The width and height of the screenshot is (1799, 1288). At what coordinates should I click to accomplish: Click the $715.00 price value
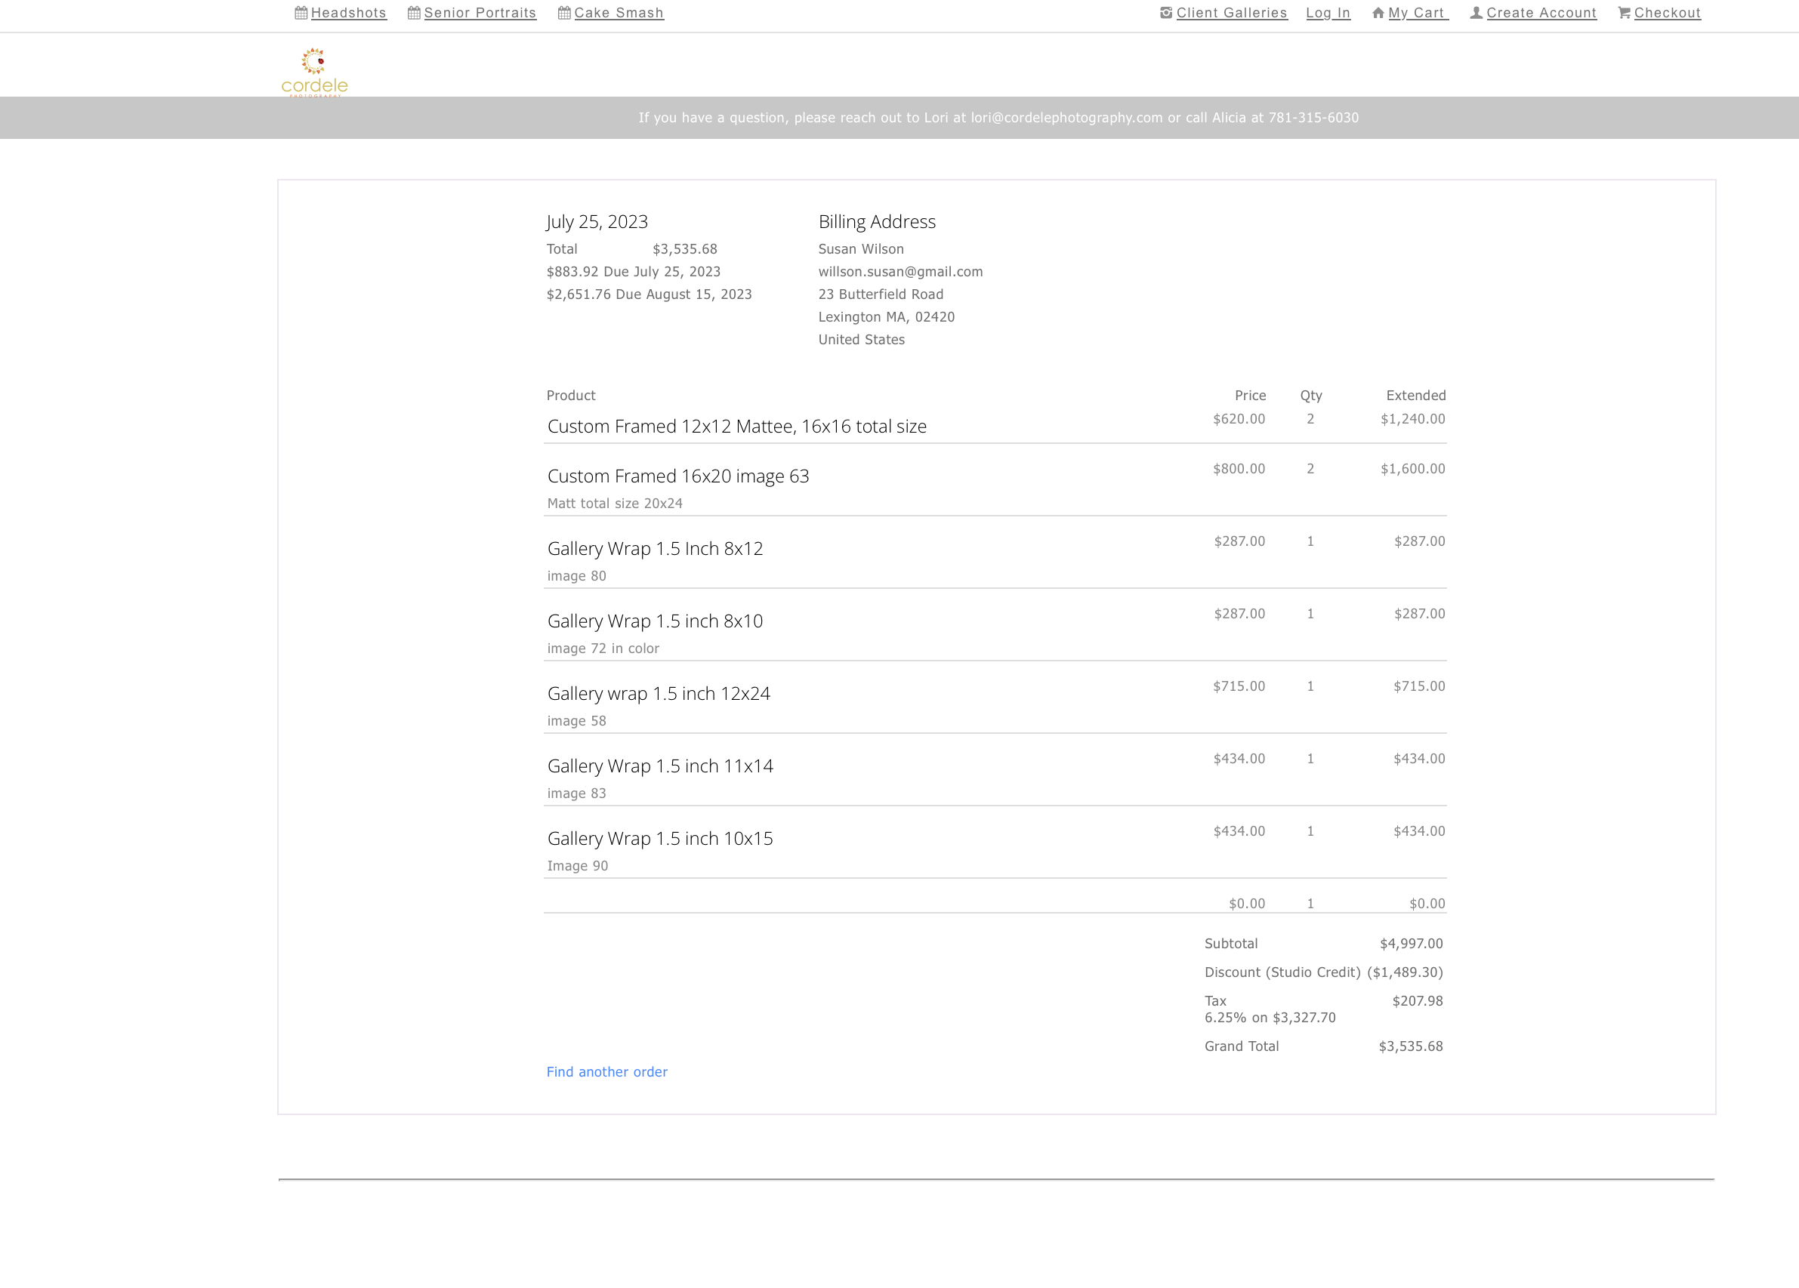1239,686
